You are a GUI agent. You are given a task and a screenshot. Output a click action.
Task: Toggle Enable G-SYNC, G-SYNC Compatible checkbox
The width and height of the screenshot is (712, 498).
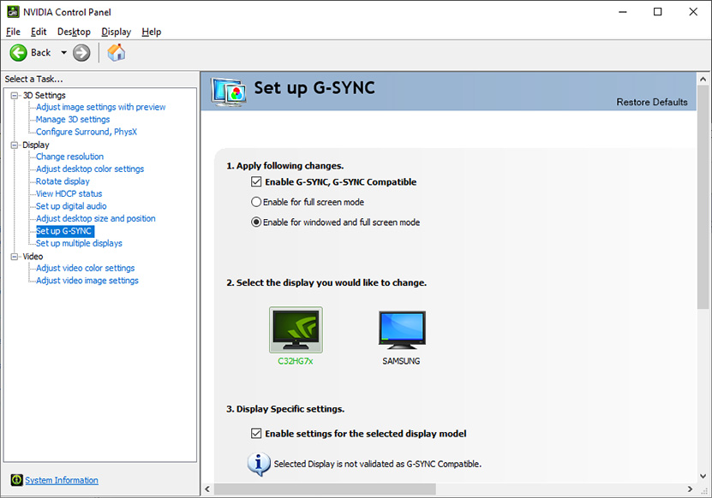[256, 182]
